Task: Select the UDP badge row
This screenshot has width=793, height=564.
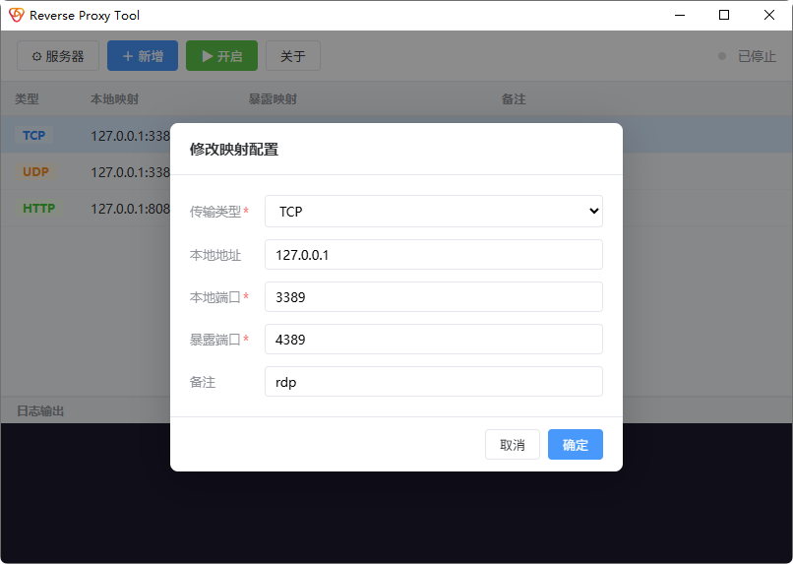Action: click(x=35, y=171)
